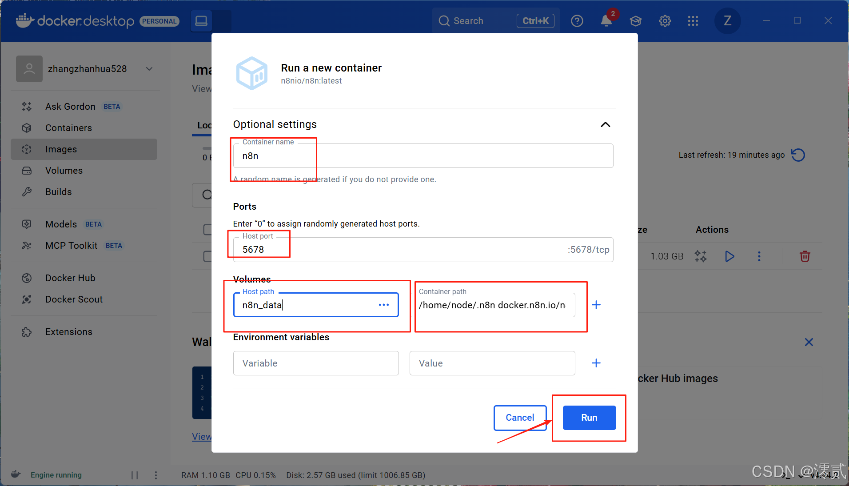Select Images in sidebar
849x486 pixels.
[x=84, y=149]
